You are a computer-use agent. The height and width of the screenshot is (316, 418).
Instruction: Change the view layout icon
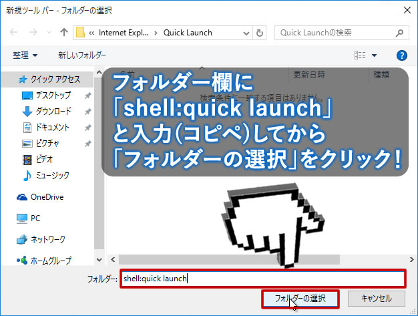point(360,55)
